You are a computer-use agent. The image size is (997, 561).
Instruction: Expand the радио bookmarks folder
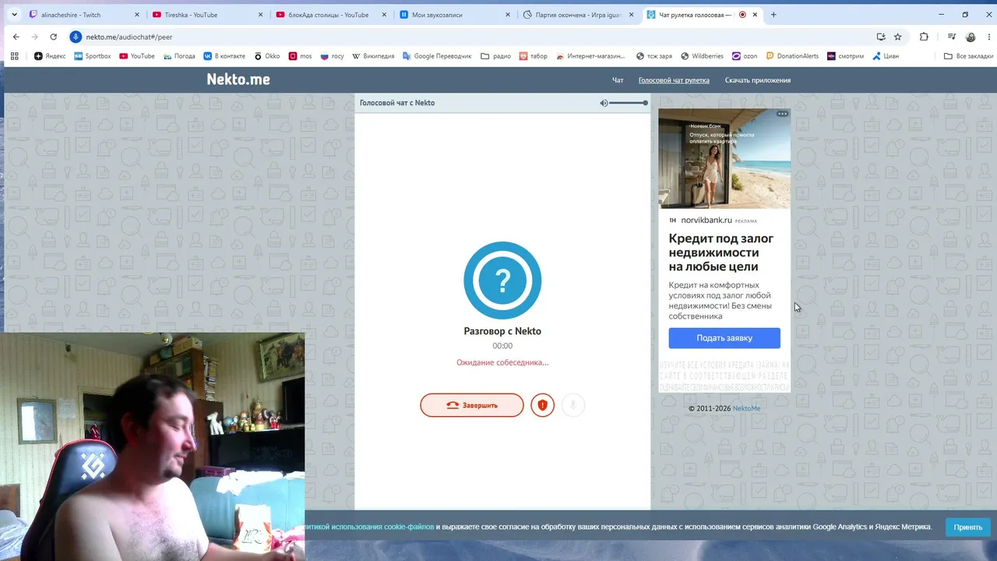pos(496,56)
